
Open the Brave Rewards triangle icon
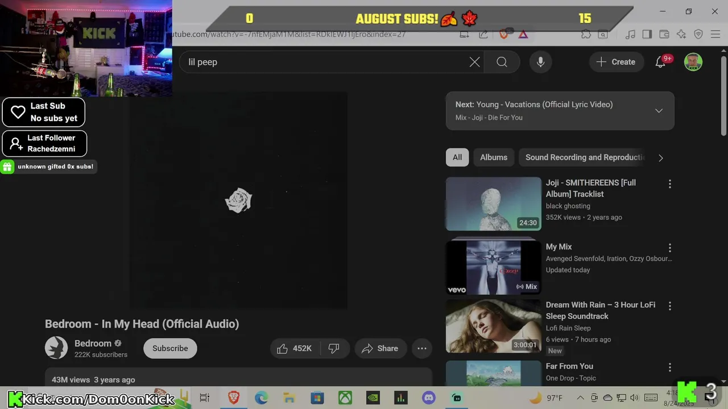[x=523, y=34]
